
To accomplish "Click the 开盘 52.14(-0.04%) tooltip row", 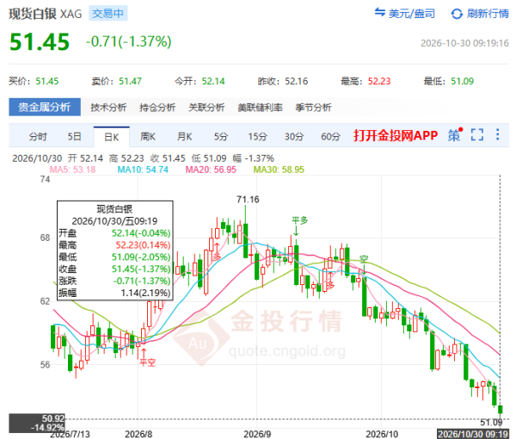I will (114, 233).
